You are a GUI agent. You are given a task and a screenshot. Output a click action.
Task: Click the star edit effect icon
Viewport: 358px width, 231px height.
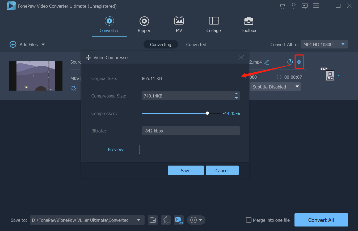74,88
